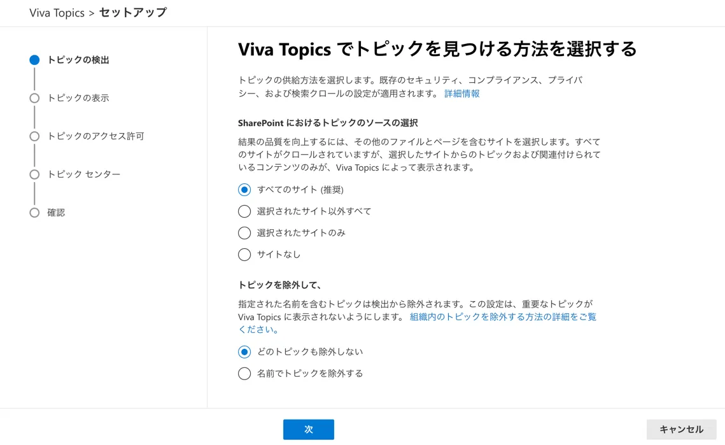Open link about excluding topics in organization

(503, 316)
